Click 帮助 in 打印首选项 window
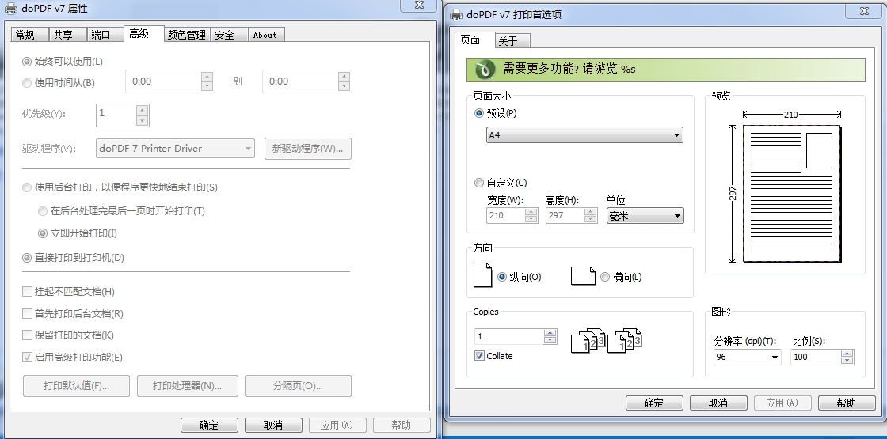The image size is (887, 439). tap(847, 403)
